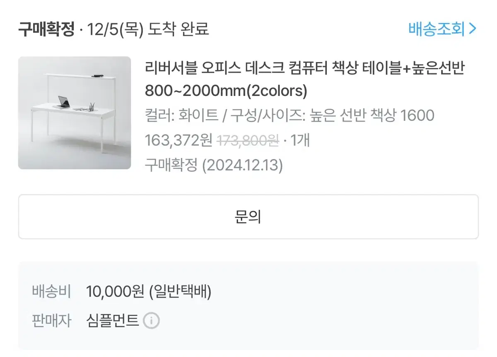Image resolution: width=497 pixels, height=357 pixels.
Task: Tap the 12/5(목) 도착 완료 arrival text
Action: click(x=148, y=29)
